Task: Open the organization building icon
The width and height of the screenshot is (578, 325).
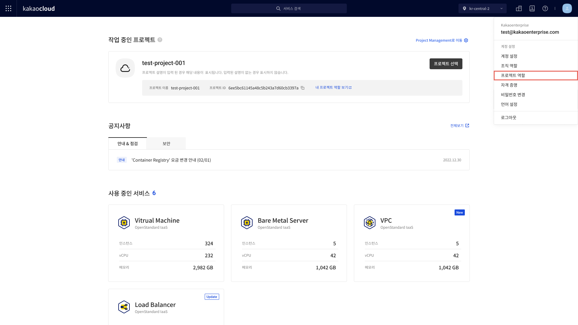Action: (519, 8)
